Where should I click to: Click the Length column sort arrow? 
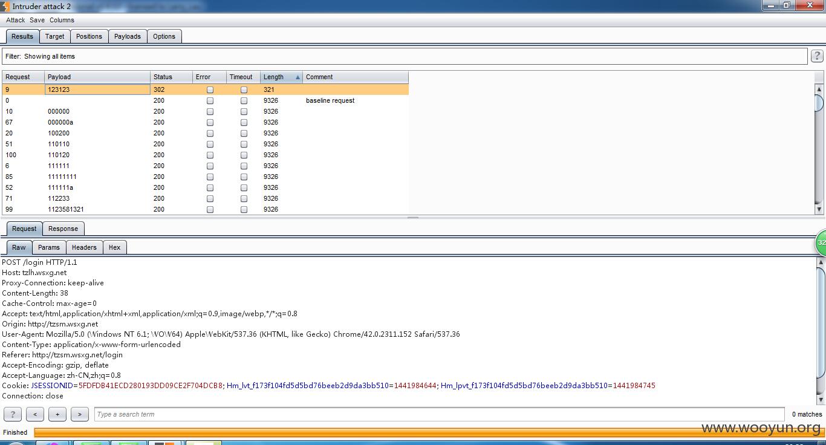pyautogui.click(x=298, y=77)
